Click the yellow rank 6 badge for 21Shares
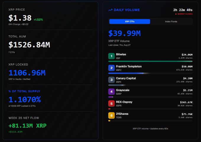The height and width of the screenshot is (142, 201). pos(111,115)
